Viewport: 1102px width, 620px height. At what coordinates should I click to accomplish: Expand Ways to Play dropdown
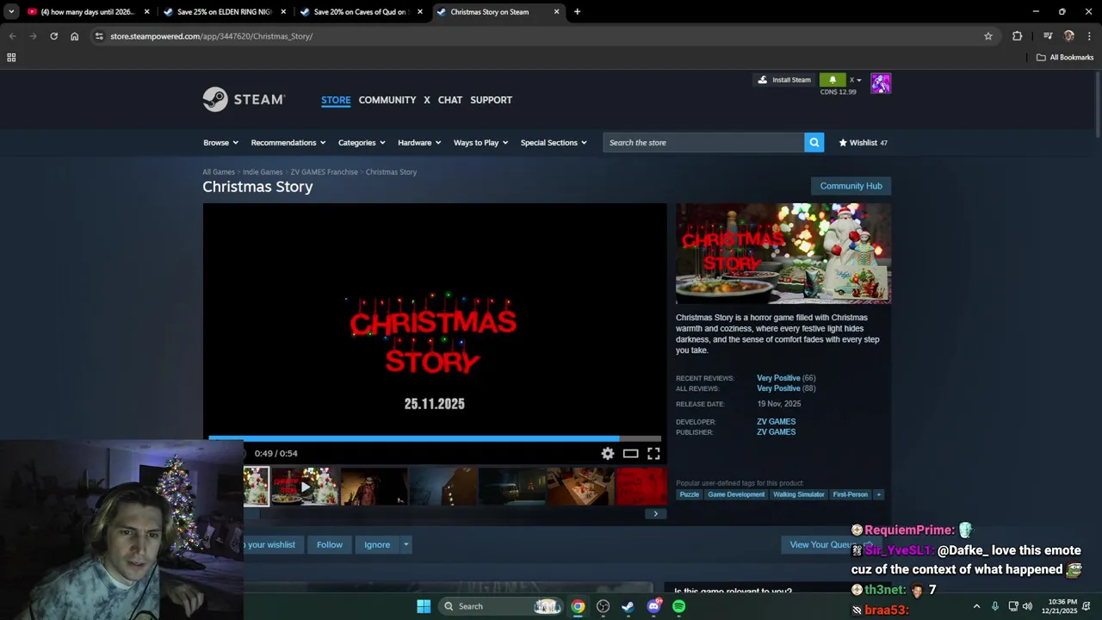coord(481,143)
